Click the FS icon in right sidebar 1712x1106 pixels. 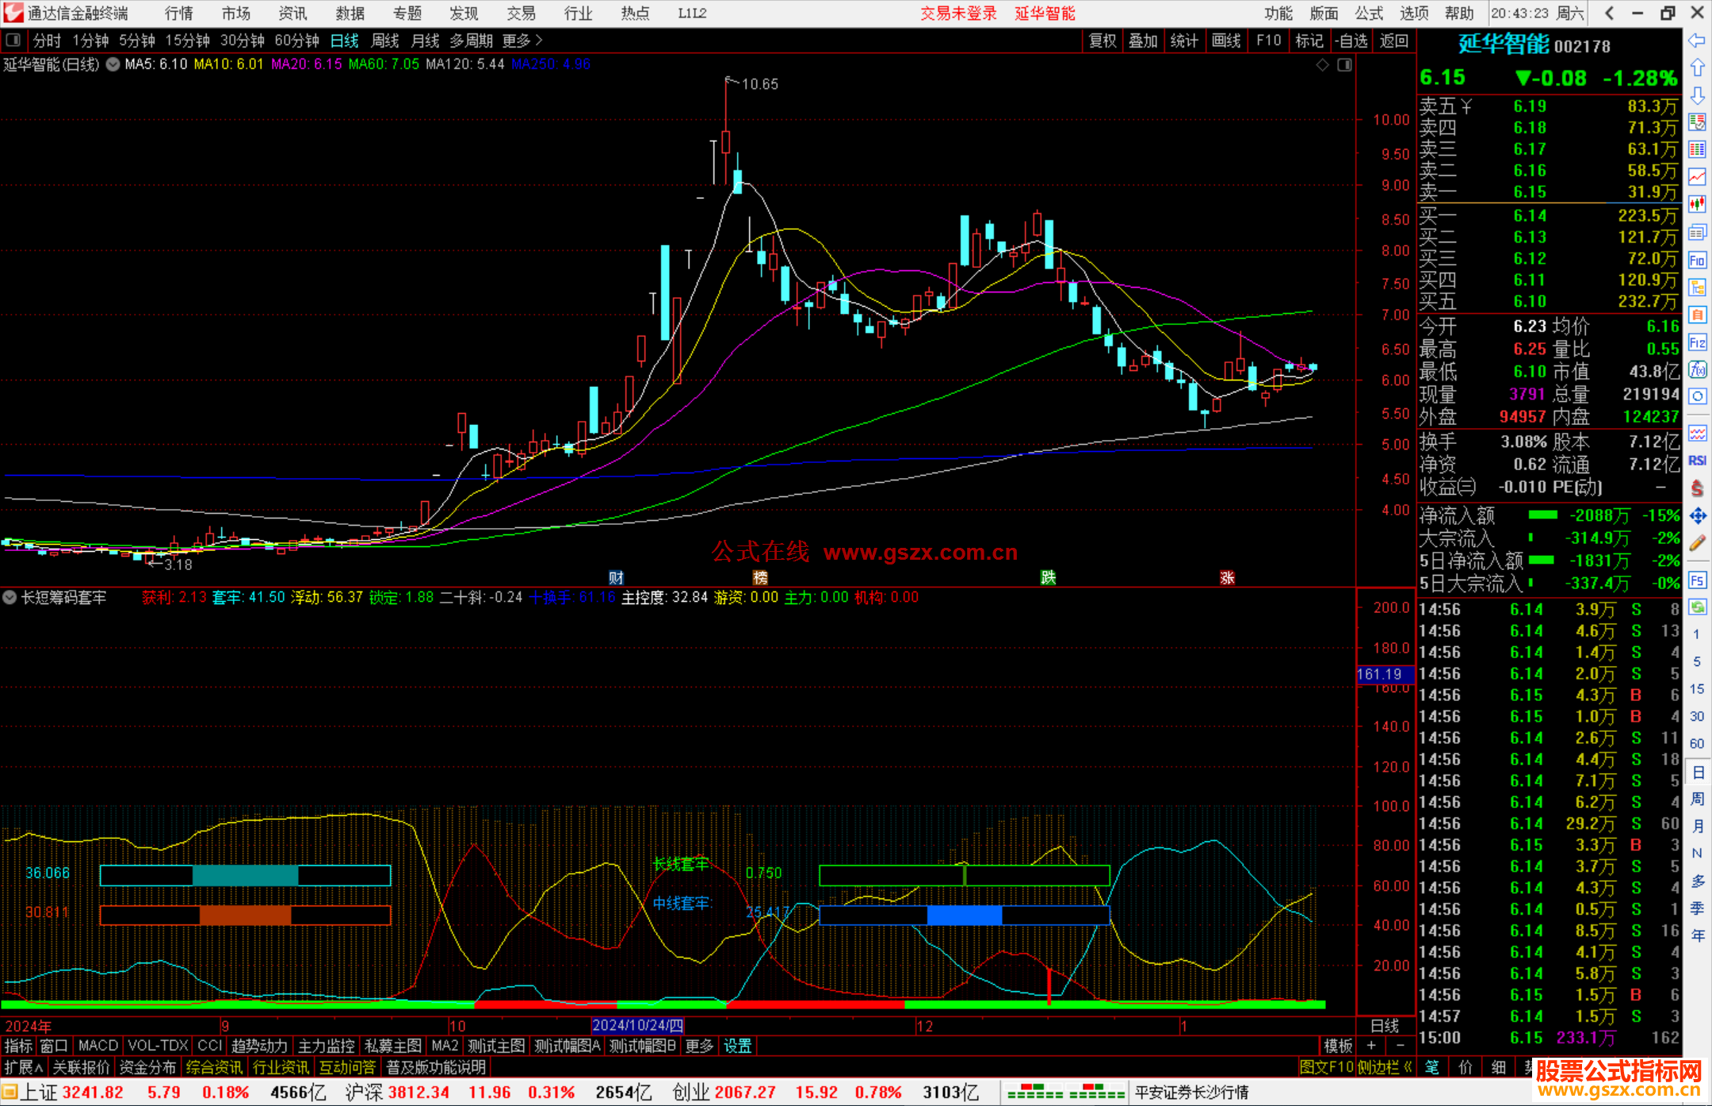click(x=1697, y=580)
